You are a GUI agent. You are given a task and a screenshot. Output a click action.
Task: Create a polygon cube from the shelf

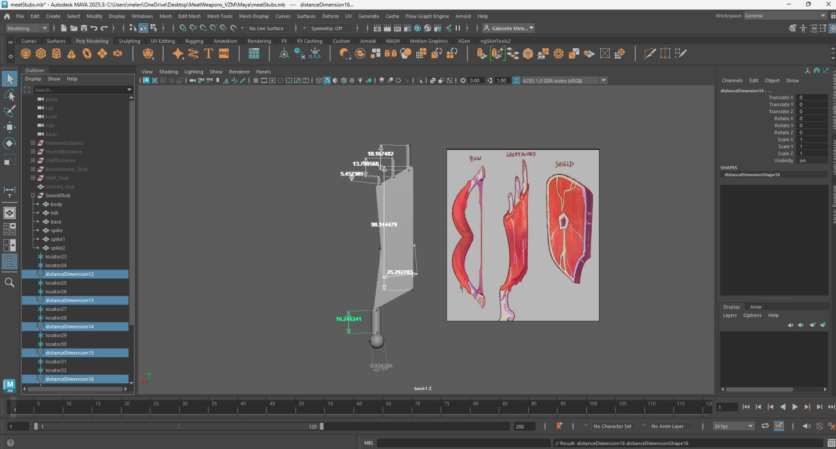point(41,53)
